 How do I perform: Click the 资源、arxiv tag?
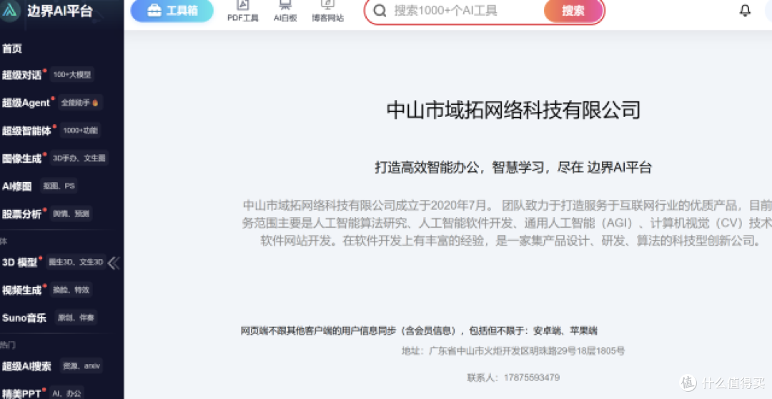click(x=81, y=365)
